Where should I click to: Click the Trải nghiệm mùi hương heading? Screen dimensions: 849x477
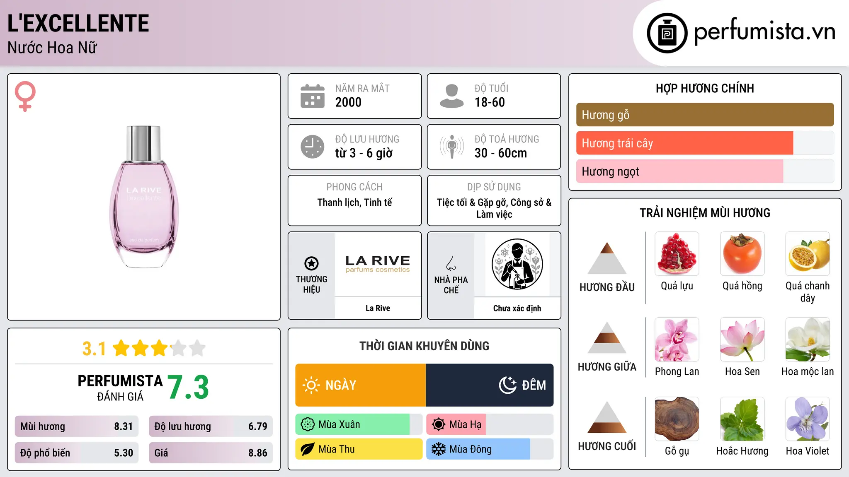click(705, 213)
